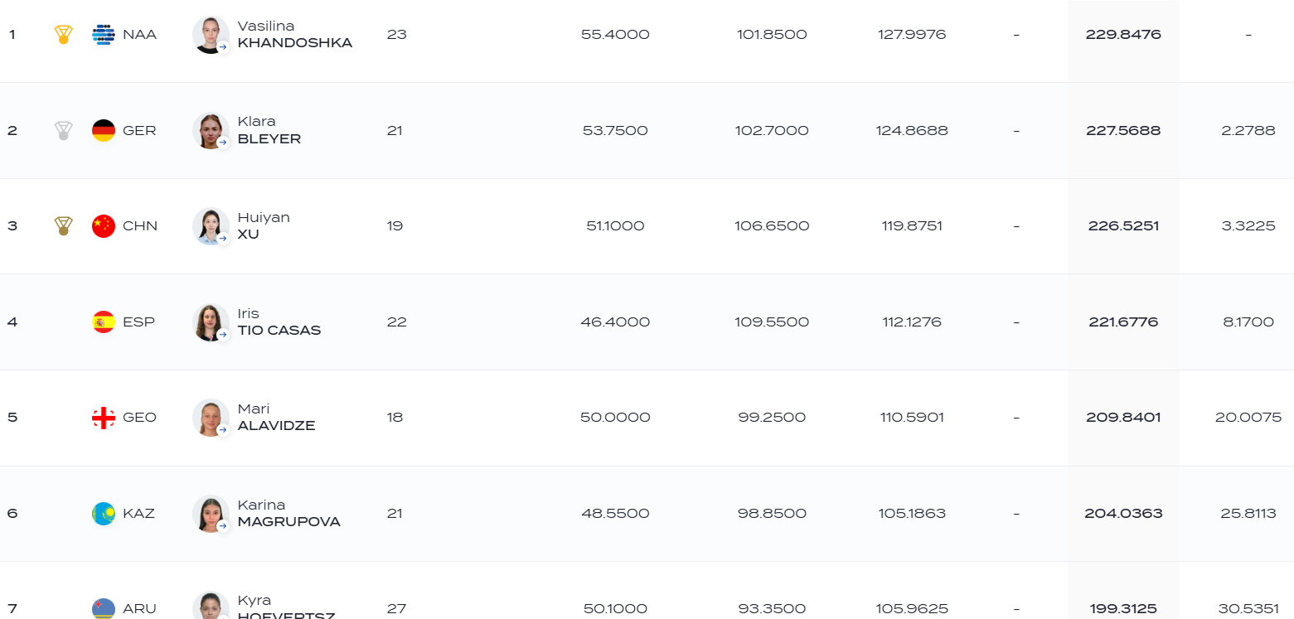Click the Georgia flag icon
Image resolution: width=1294 pixels, height=619 pixels.
[104, 418]
